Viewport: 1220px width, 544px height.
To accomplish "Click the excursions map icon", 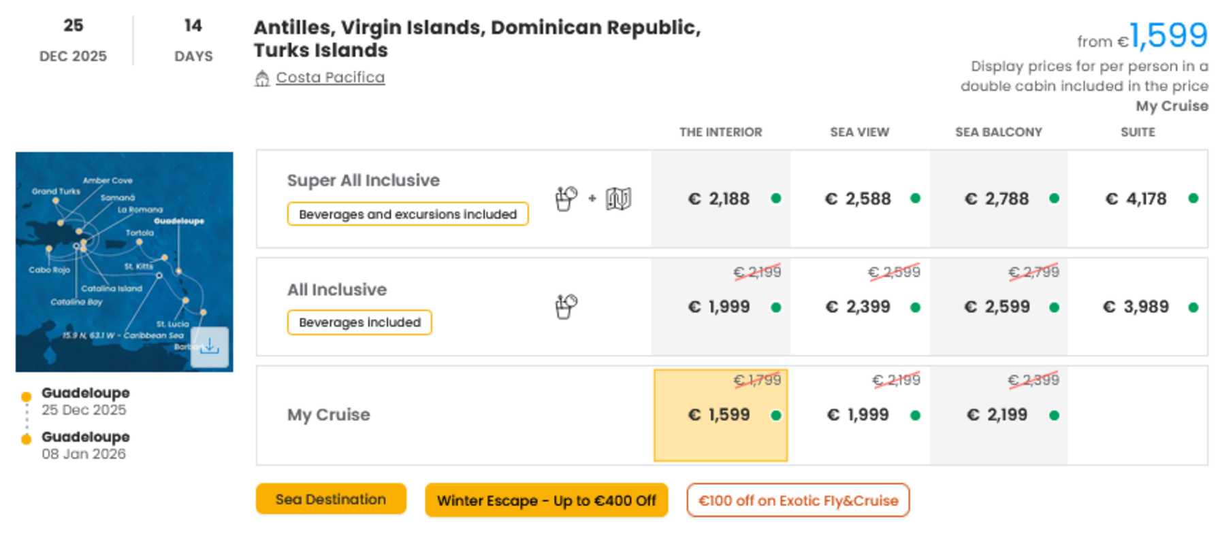I will click(x=619, y=199).
